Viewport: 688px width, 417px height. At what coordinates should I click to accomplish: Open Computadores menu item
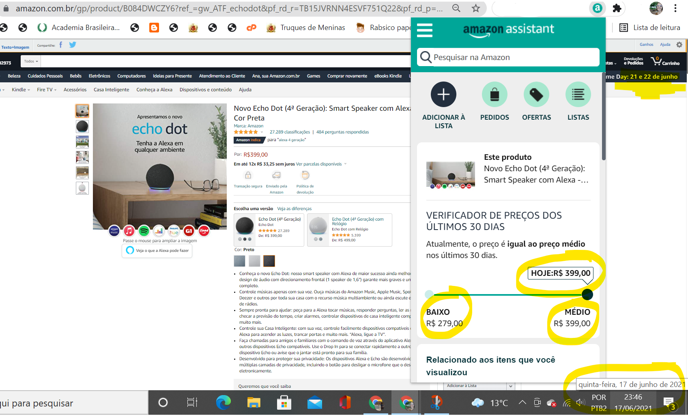tap(131, 76)
